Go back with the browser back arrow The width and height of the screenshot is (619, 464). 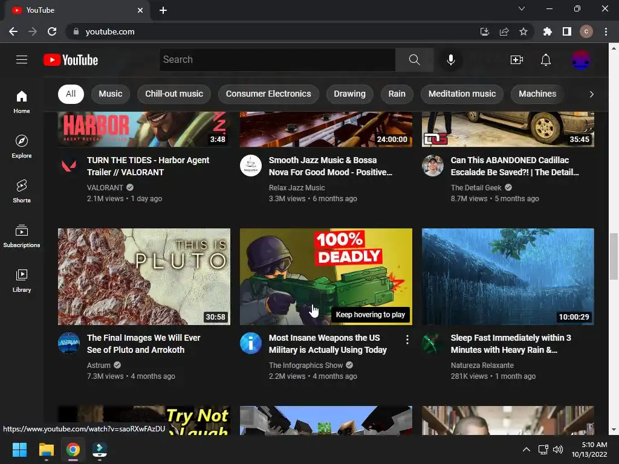tap(13, 31)
